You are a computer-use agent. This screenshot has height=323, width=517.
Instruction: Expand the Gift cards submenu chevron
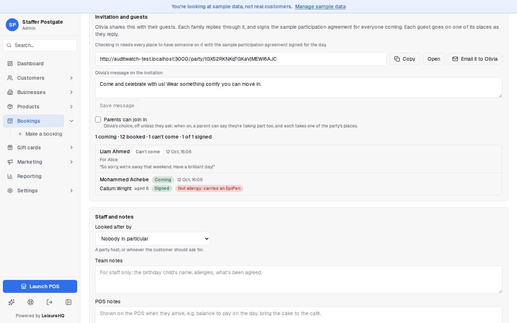71,148
